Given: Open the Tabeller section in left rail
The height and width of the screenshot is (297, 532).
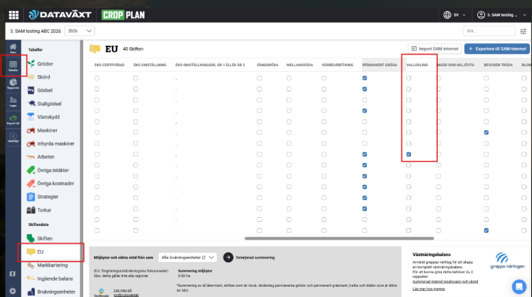Looking at the screenshot, I should coord(13,66).
